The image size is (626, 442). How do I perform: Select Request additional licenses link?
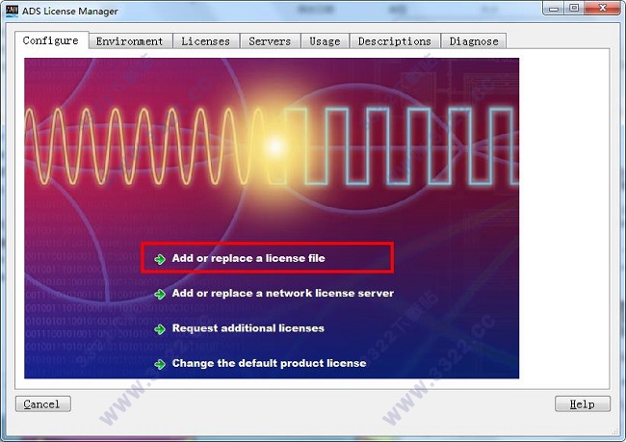point(248,328)
